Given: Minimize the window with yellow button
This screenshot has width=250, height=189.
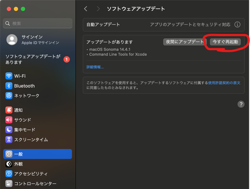Looking at the screenshot, I should (x=16, y=9).
